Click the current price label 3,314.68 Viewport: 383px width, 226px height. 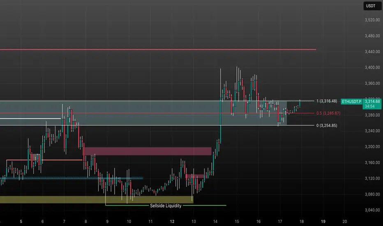pyautogui.click(x=372, y=101)
